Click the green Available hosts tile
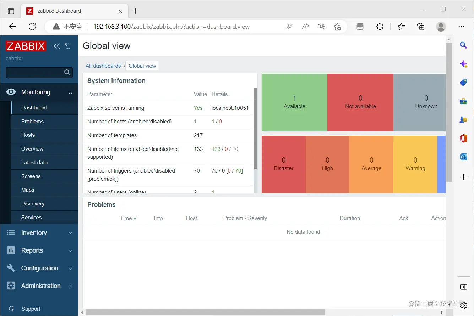This screenshot has width=474, height=316. coord(294,102)
